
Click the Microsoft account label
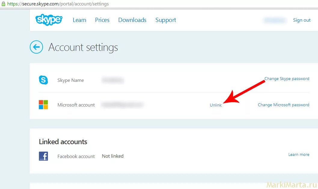click(x=76, y=105)
